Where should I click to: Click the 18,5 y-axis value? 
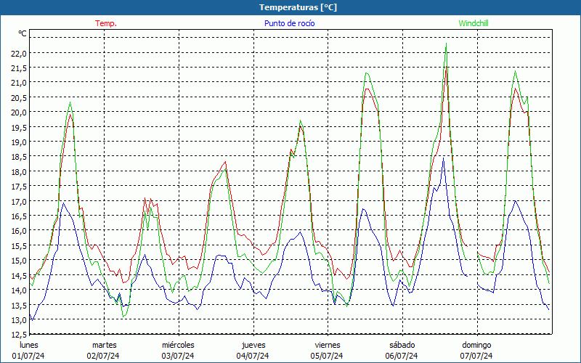click(x=19, y=157)
